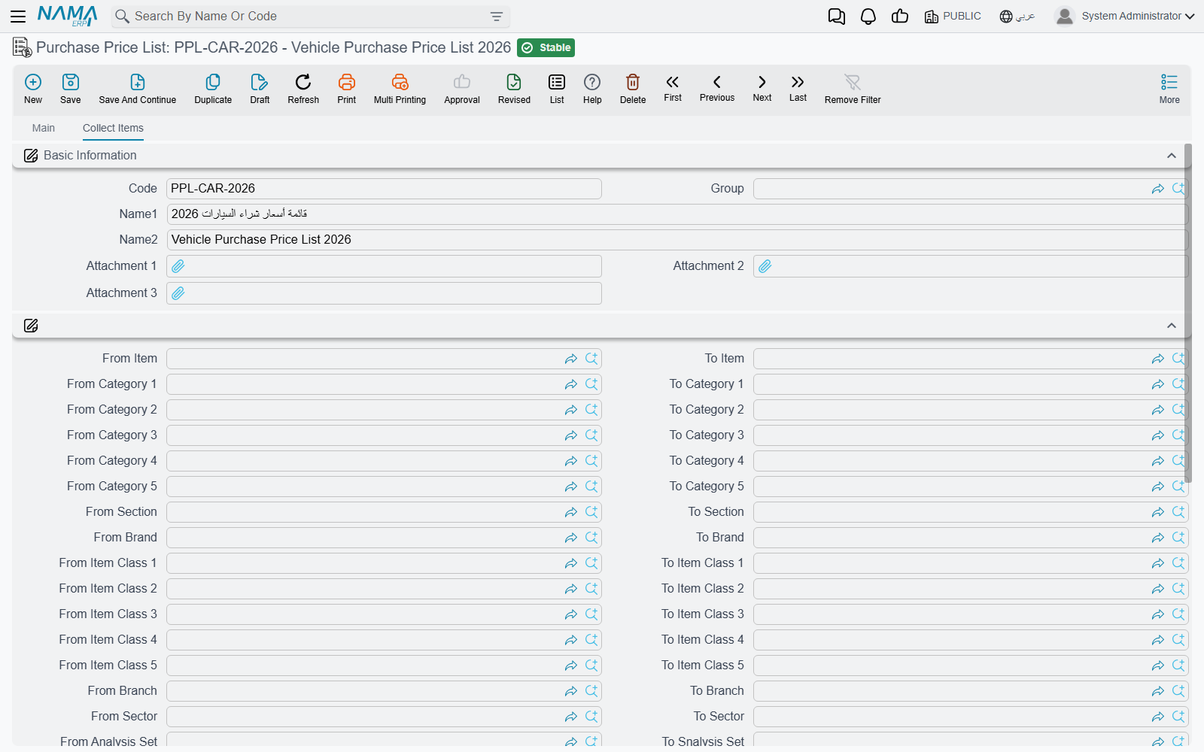
Task: Go to the First record
Action: tap(673, 88)
